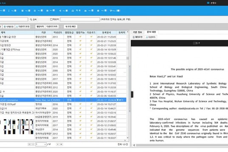The height and width of the screenshot is (152, 228).
Task: Click the table's scroll-down arrow
Action: click(127, 138)
